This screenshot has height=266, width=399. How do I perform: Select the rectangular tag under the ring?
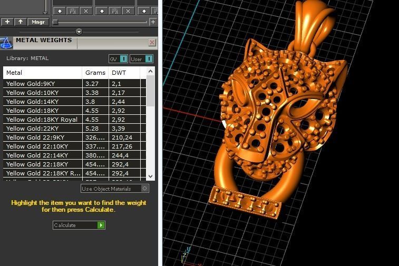tap(246, 202)
